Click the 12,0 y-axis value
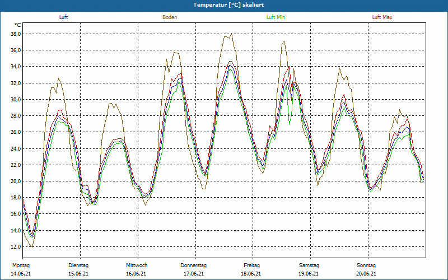This screenshot has width=448, height=280. [x=16, y=246]
